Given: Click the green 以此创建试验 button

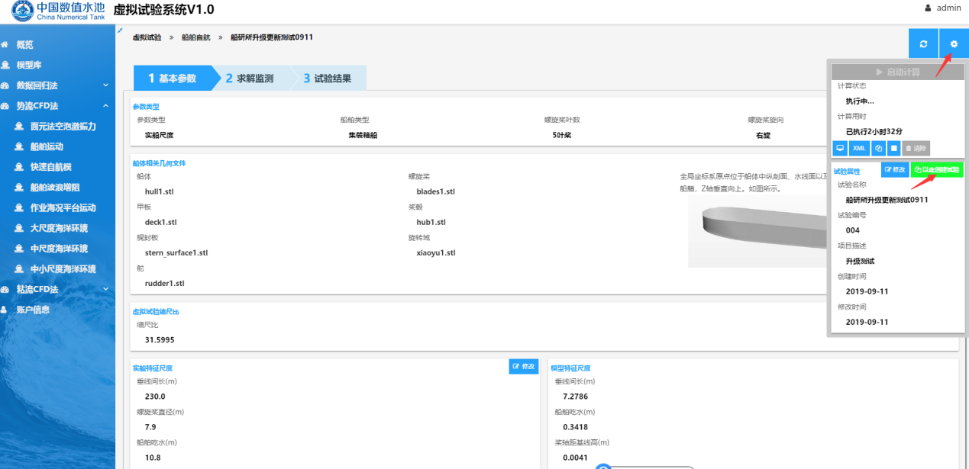Looking at the screenshot, I should (x=937, y=170).
